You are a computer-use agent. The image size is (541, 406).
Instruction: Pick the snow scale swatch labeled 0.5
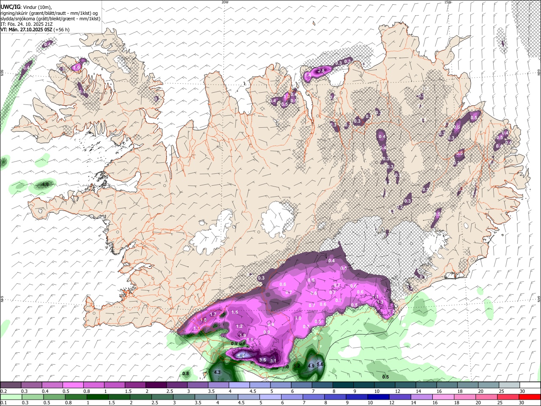pyautogui.click(x=73, y=385)
